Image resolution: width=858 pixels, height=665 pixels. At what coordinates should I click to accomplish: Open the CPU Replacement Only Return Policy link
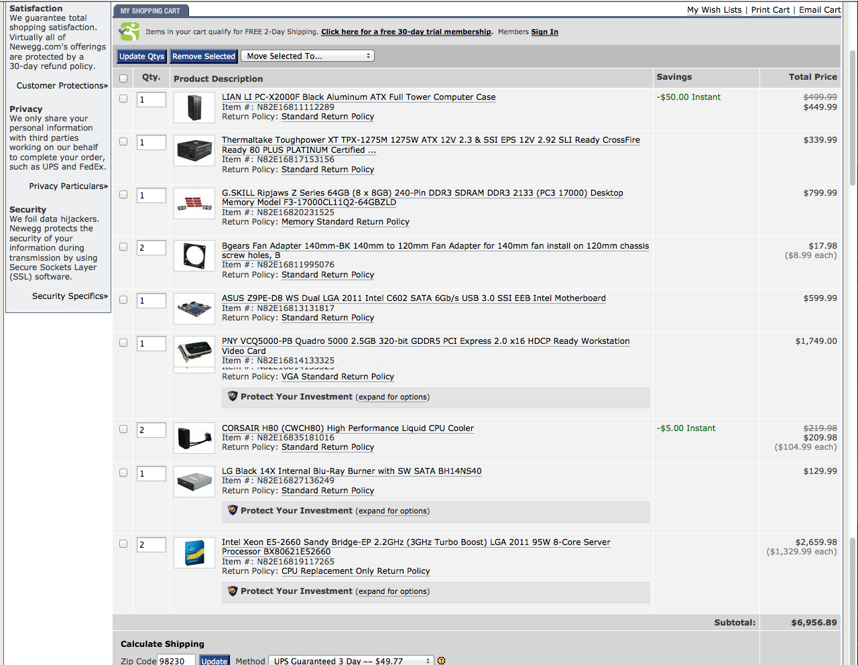coord(356,571)
